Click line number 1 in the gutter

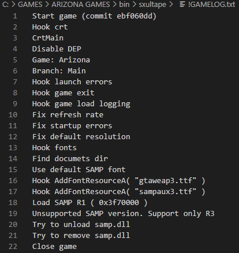point(15,16)
